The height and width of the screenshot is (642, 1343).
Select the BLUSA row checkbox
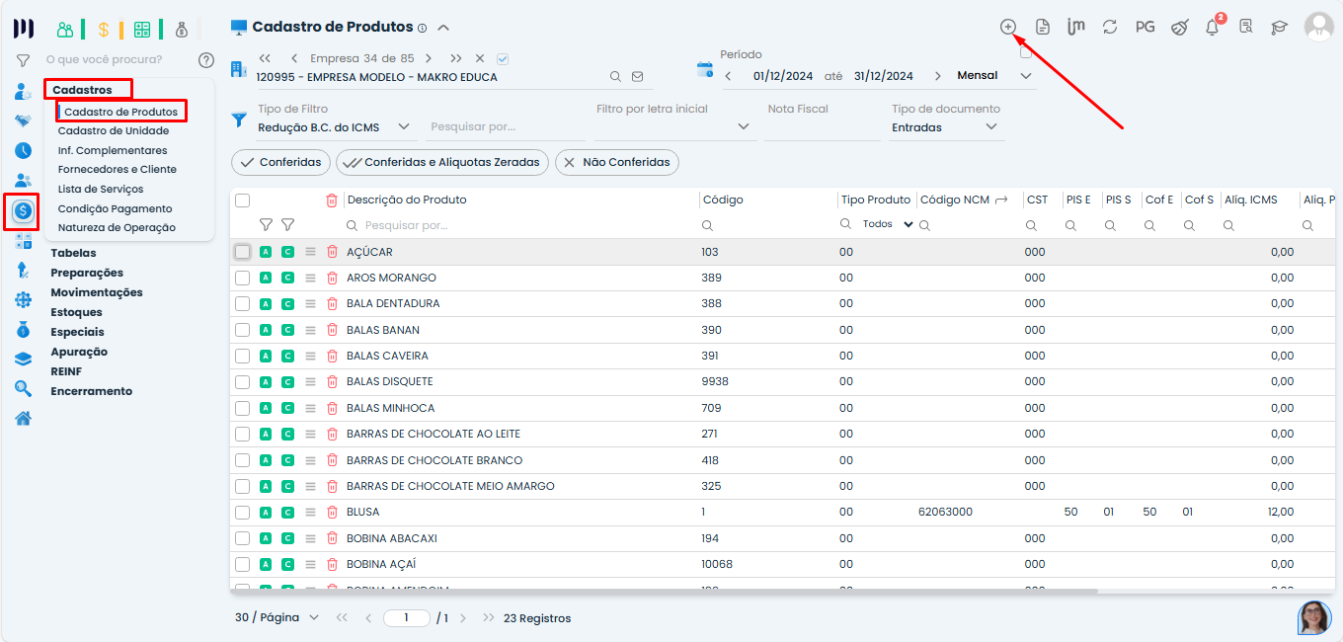[x=242, y=513]
